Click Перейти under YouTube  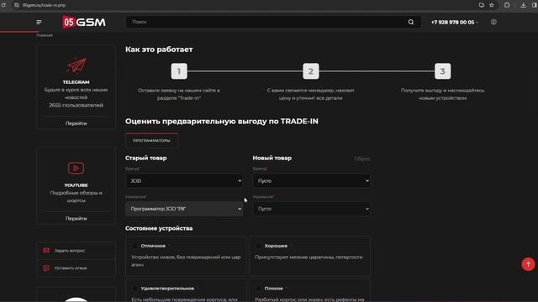pos(76,218)
